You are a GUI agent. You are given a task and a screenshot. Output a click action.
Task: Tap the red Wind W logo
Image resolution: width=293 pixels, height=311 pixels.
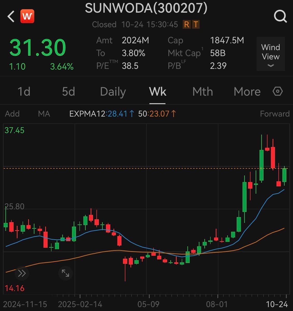(27, 16)
